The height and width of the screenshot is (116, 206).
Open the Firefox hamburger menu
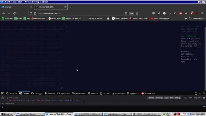[202, 14]
